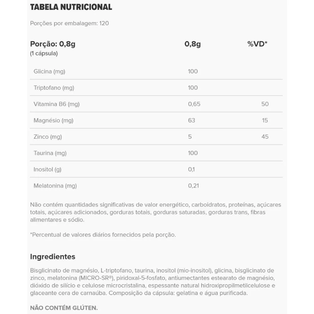Click the Ingredientes heading
This screenshot has height=314, width=314.
pos(53,257)
